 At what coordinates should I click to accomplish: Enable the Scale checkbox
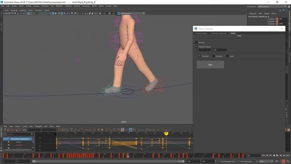(x=227, y=56)
